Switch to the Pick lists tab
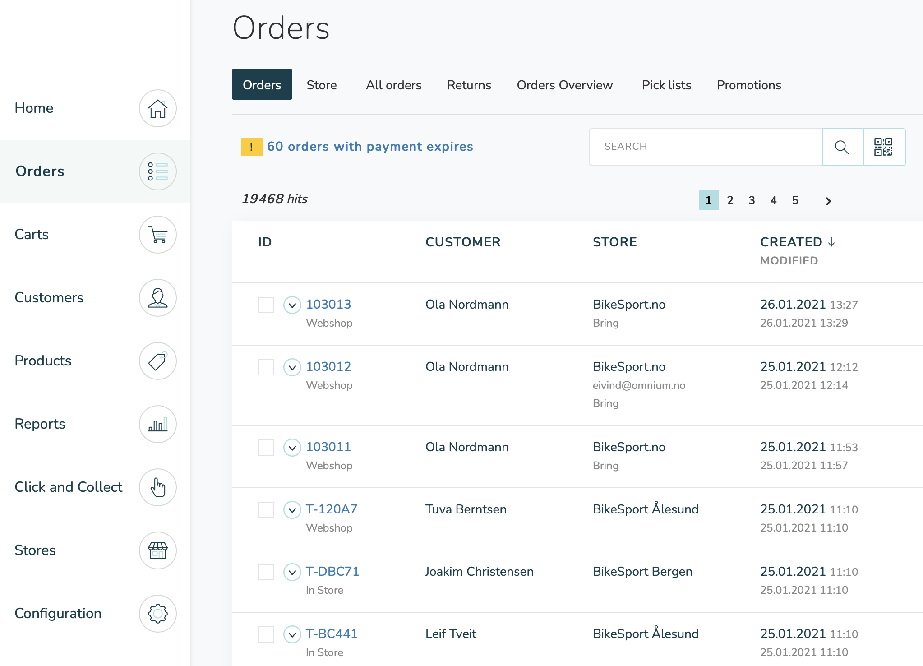This screenshot has width=923, height=666. pyautogui.click(x=666, y=84)
